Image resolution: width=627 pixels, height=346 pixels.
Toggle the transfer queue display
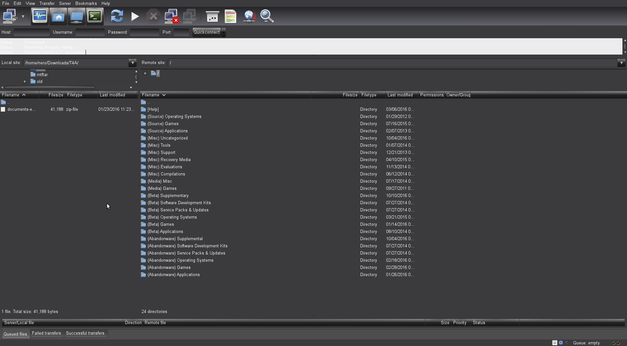pyautogui.click(x=95, y=16)
